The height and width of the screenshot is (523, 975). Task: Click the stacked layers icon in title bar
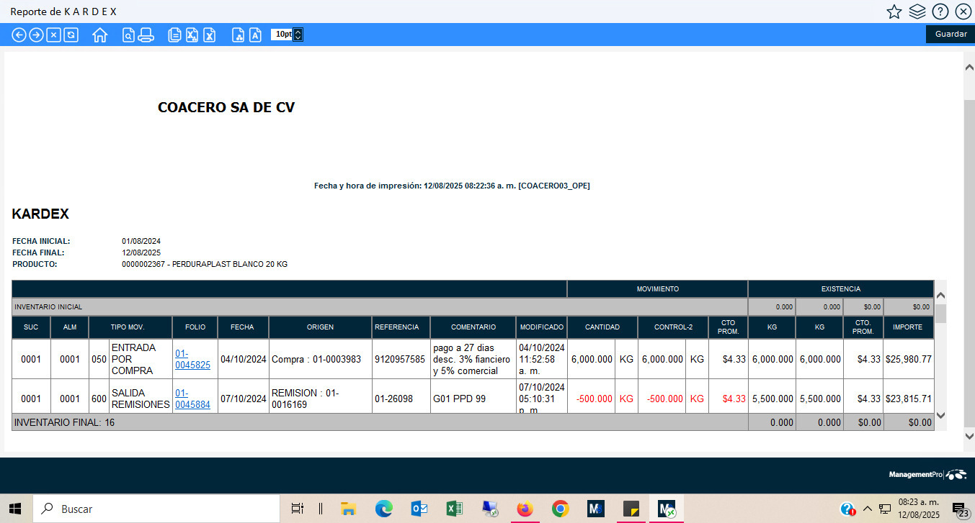coord(917,12)
